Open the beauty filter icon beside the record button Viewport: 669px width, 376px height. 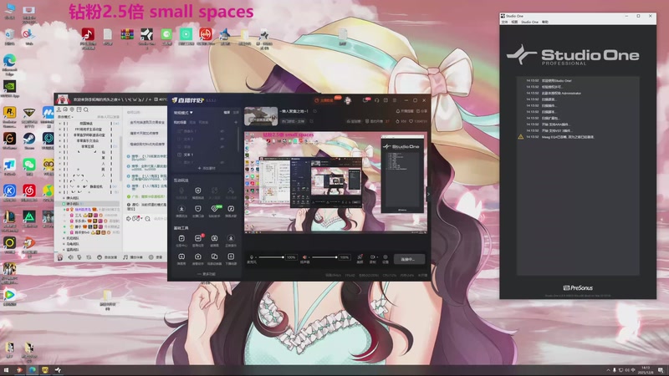360,257
